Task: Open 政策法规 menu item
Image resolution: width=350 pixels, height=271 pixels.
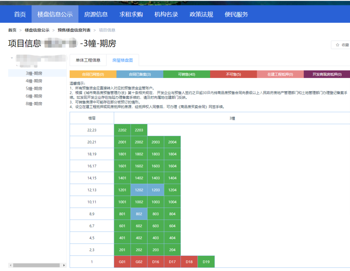Action: click(201, 14)
